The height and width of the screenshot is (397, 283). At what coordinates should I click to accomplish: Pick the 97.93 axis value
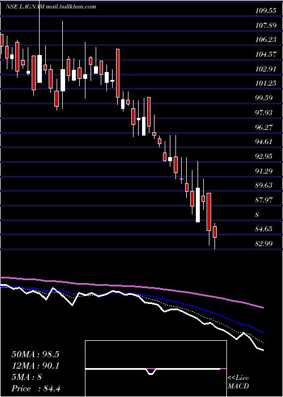click(264, 112)
